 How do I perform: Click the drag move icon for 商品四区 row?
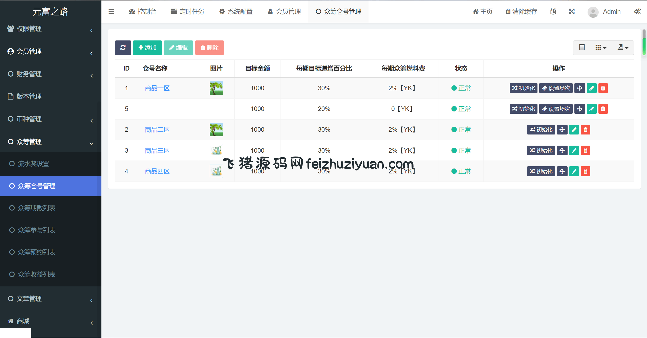562,171
